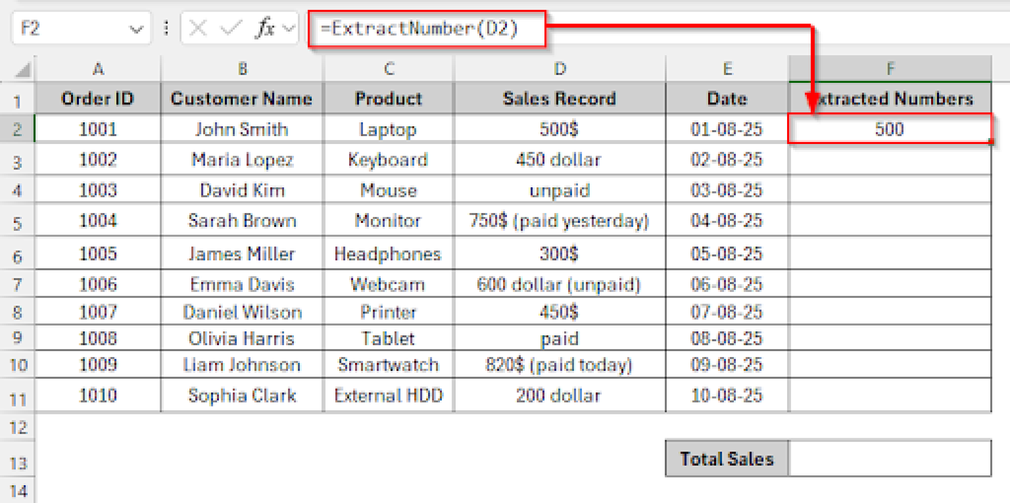Select the cell containing John Smith
1010x503 pixels.
tap(242, 129)
